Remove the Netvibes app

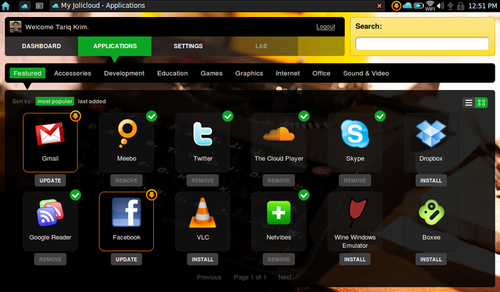click(279, 259)
